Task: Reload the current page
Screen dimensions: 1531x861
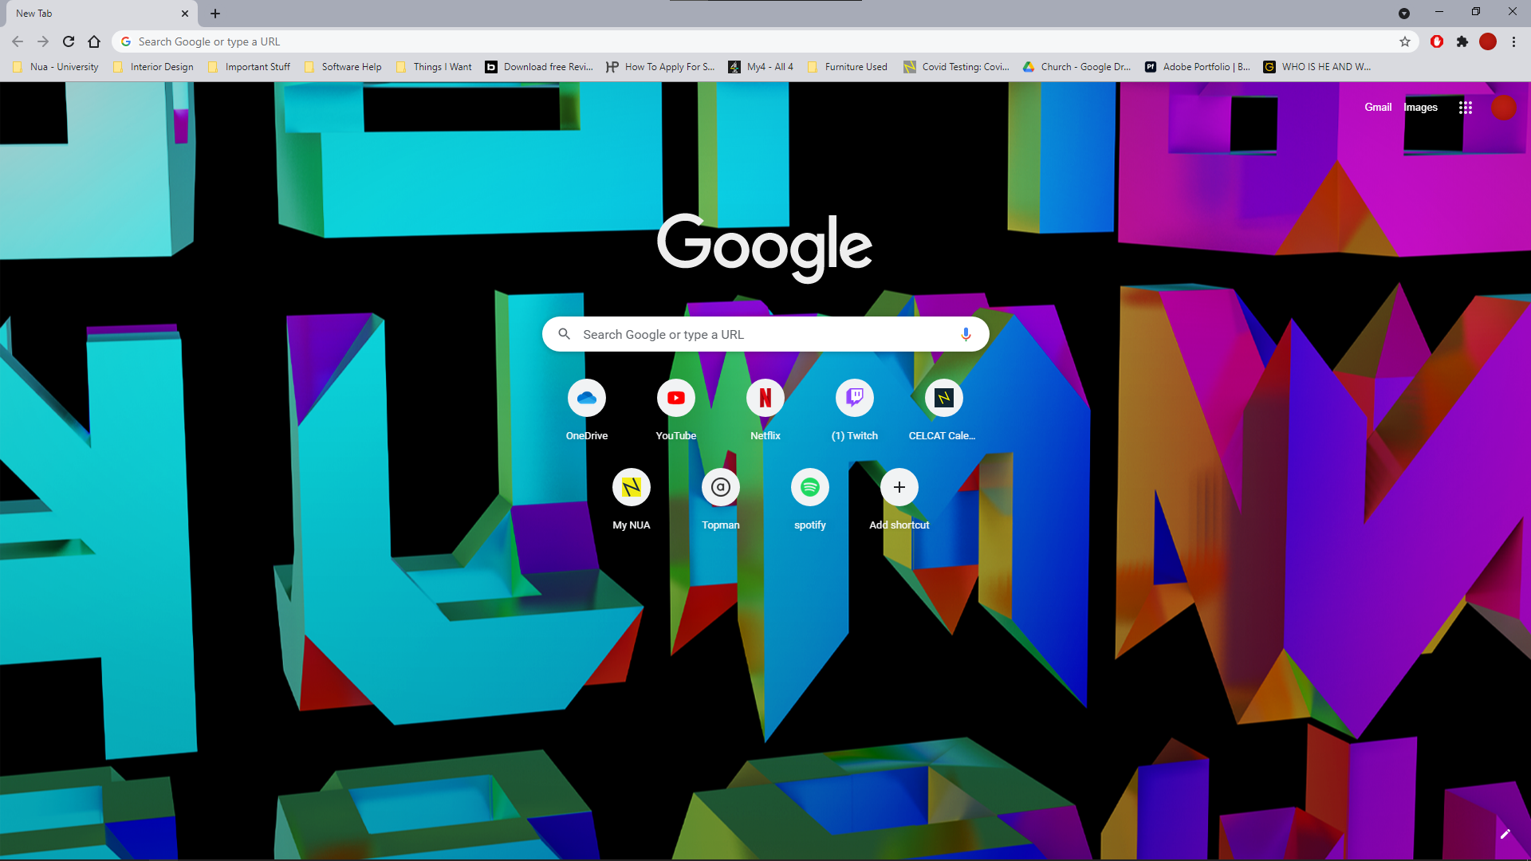Action: (69, 41)
